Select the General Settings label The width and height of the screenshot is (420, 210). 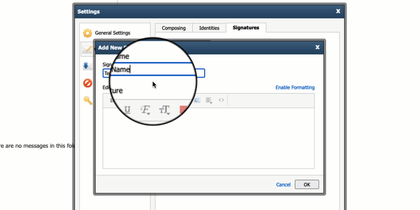pos(112,33)
